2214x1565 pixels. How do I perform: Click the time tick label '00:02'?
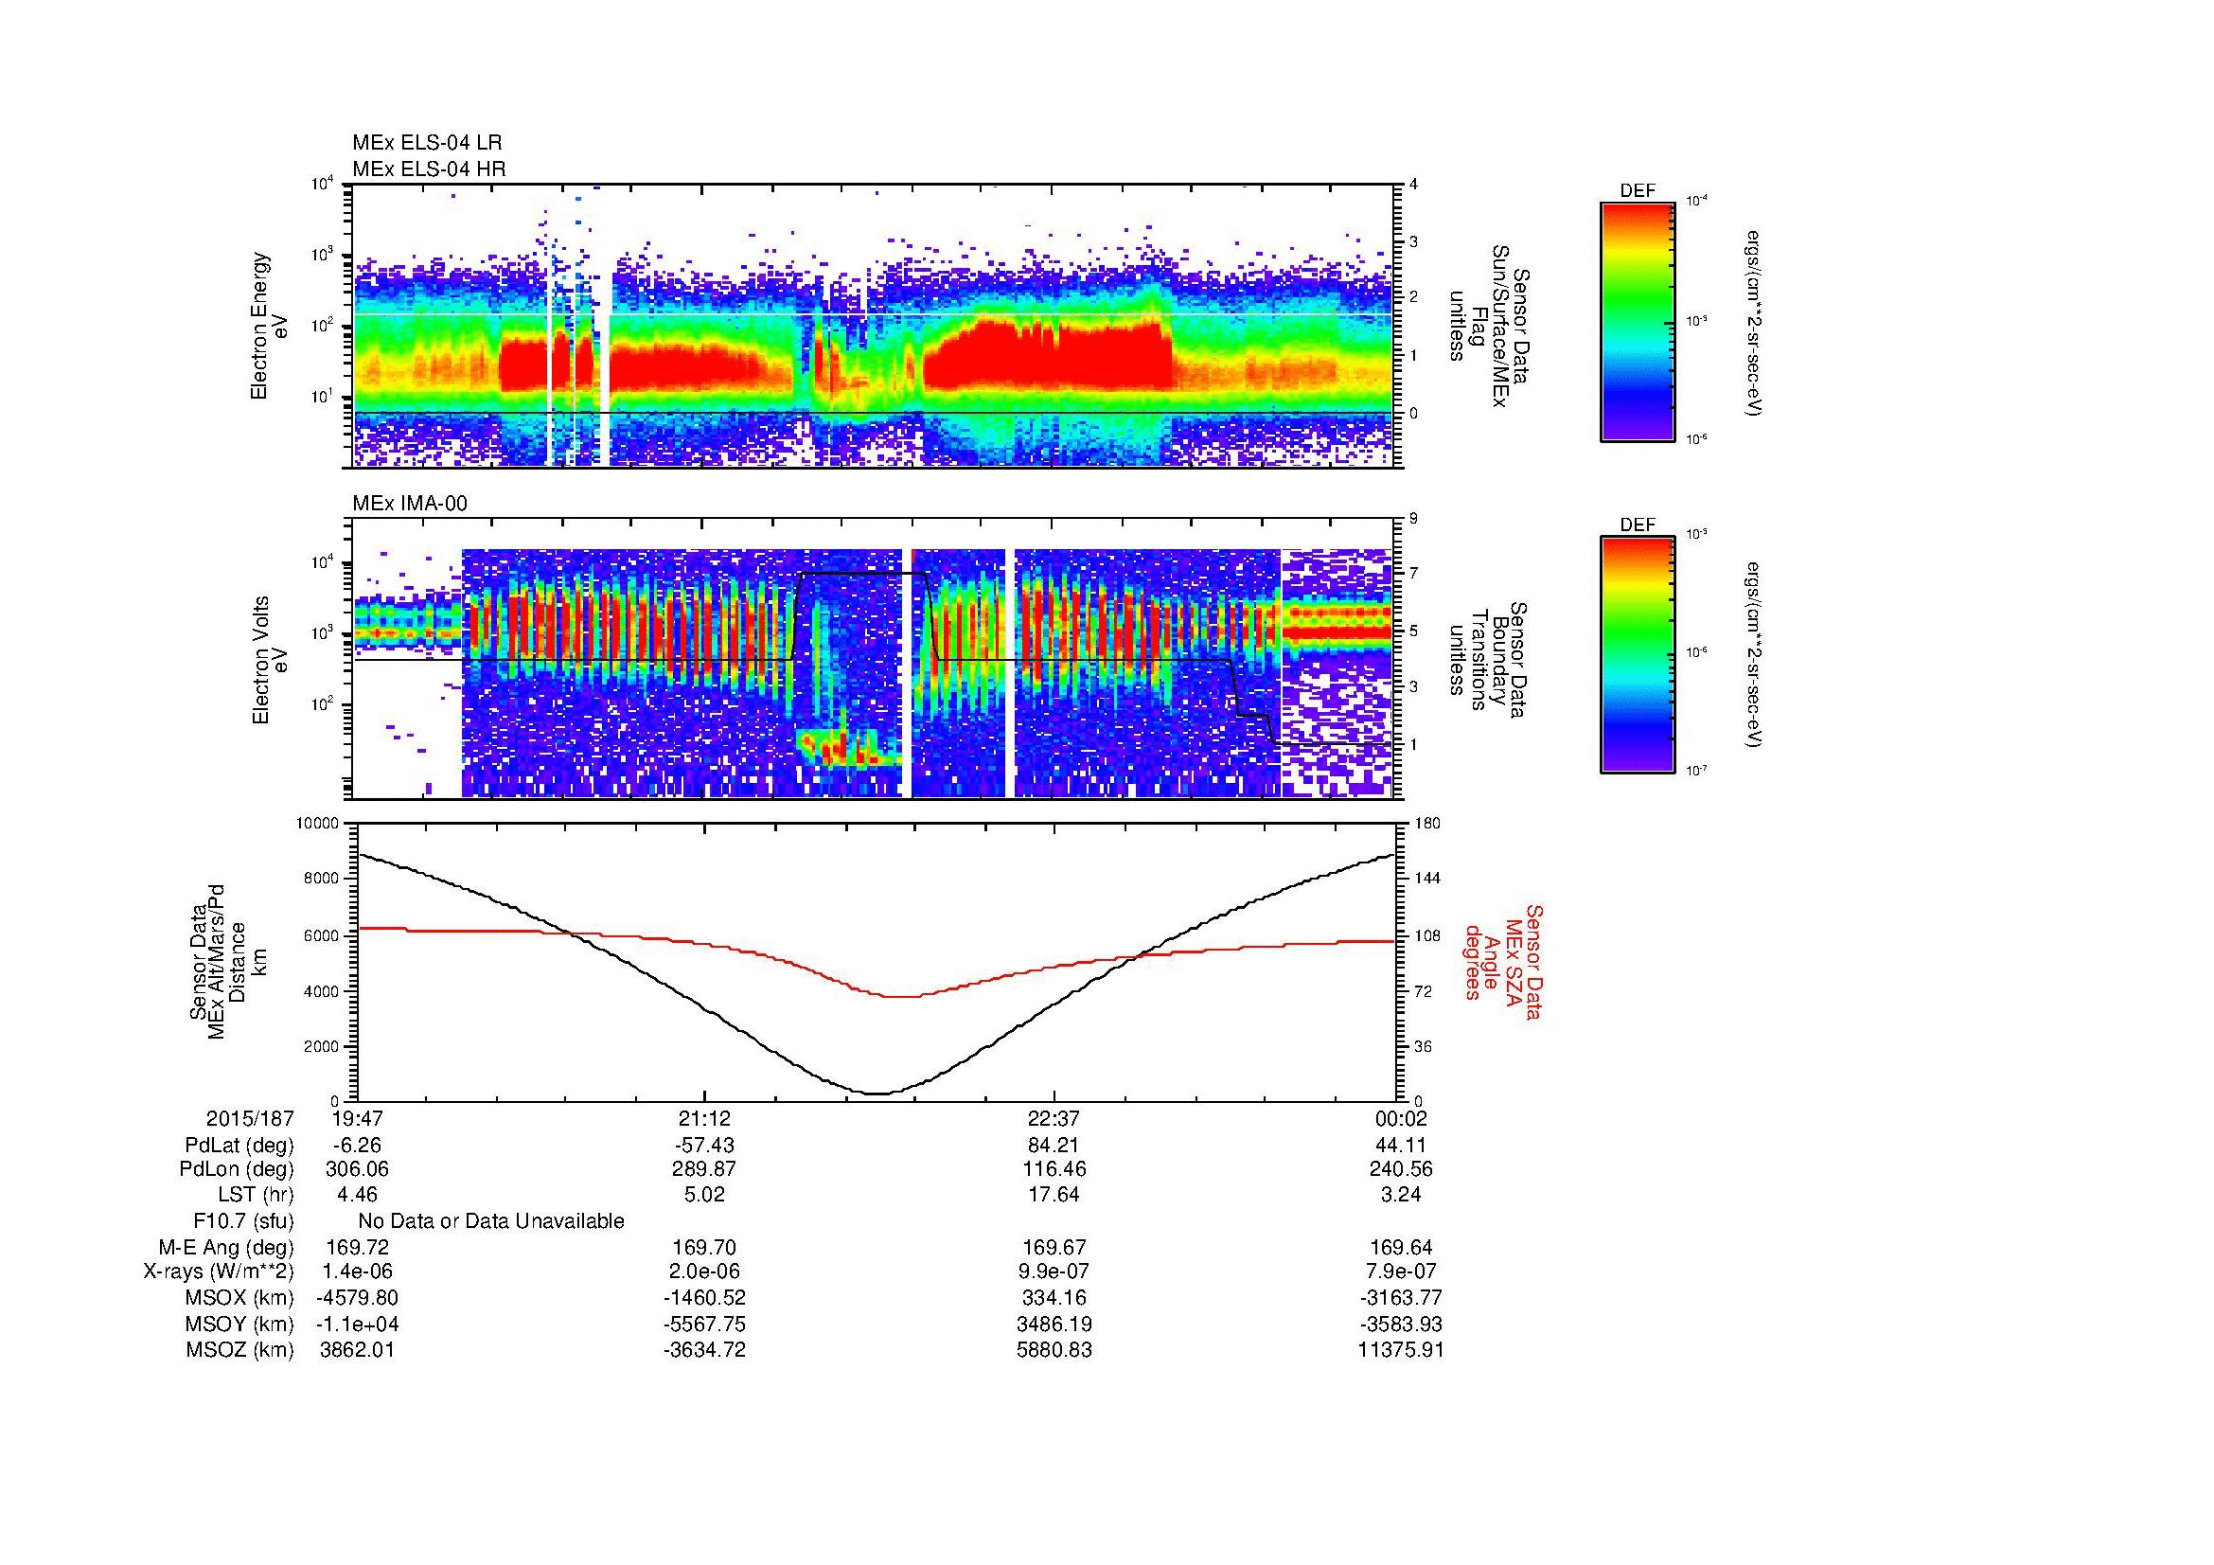pyautogui.click(x=1402, y=1118)
